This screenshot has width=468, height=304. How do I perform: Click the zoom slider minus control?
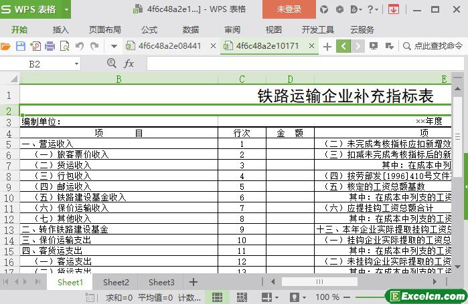[x=347, y=297]
